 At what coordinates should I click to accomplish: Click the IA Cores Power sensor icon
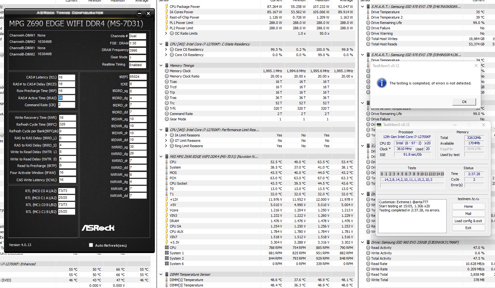tap(167, 12)
